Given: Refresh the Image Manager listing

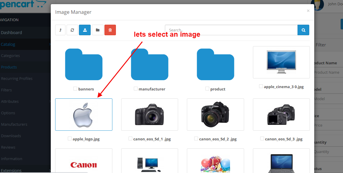Looking at the screenshot, I should click(72, 30).
